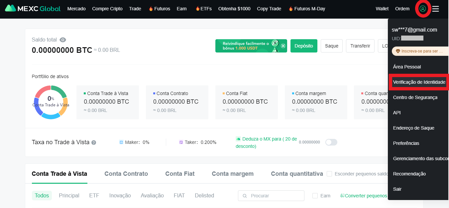Expand the Trade navigation menu

(x=135, y=9)
